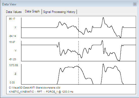Viewport: 139px width, 98px height.
Task: Click the 0.00 minimum value of Z graph
Action: pos(12,83)
